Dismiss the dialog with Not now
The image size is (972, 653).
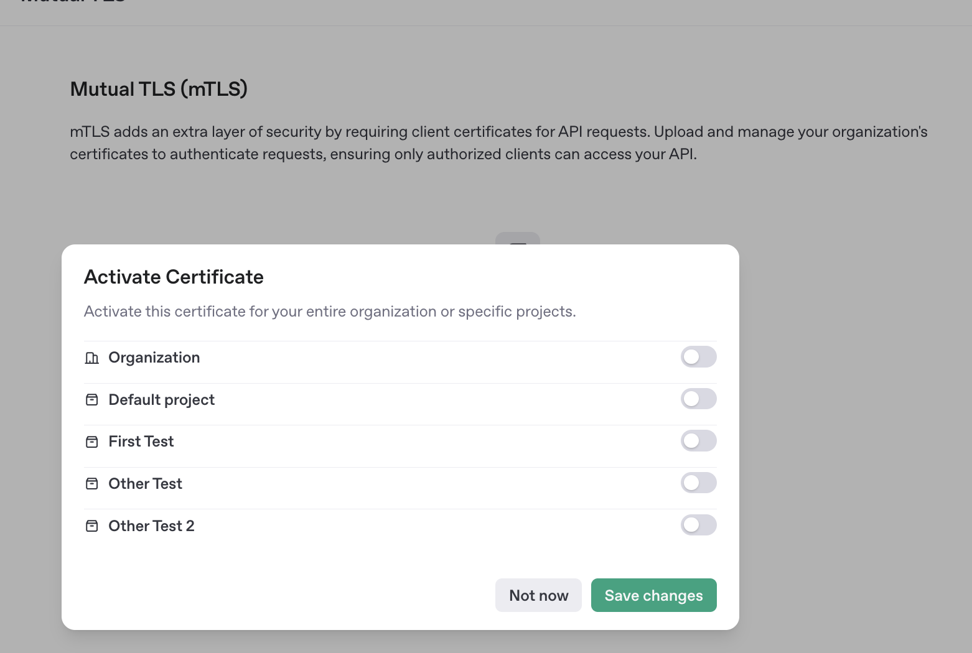click(x=538, y=595)
